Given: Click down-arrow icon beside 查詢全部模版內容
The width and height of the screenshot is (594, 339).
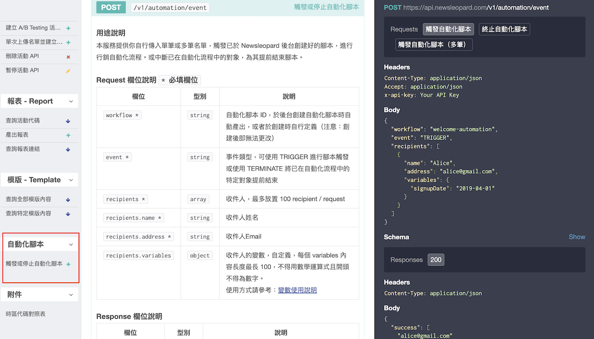Looking at the screenshot, I should point(68,200).
